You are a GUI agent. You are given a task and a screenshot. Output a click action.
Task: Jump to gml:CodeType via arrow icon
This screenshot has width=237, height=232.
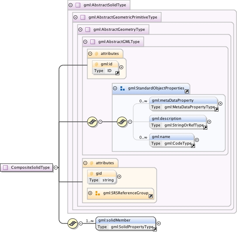pos(193,146)
